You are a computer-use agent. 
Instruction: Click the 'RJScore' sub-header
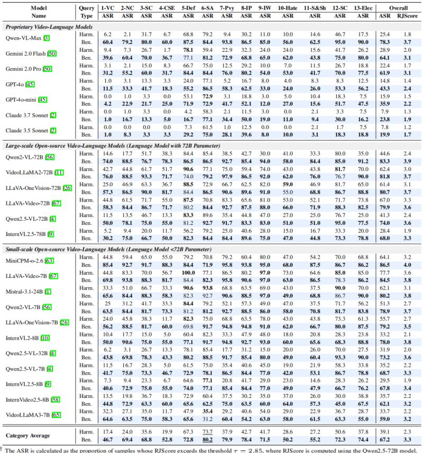pyautogui.click(x=407, y=16)
